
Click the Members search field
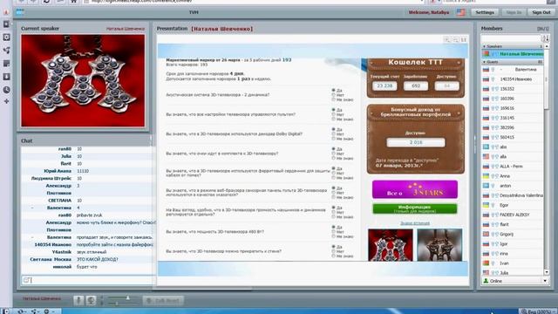[x=511, y=38]
